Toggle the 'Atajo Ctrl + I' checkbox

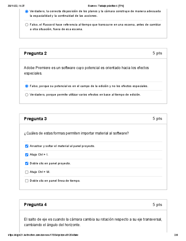pyautogui.click(x=27, y=155)
